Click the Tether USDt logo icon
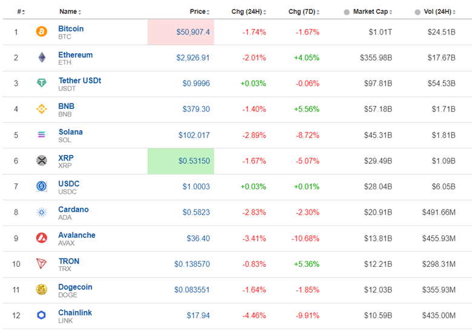Viewport: 472px width, 331px height. click(41, 84)
